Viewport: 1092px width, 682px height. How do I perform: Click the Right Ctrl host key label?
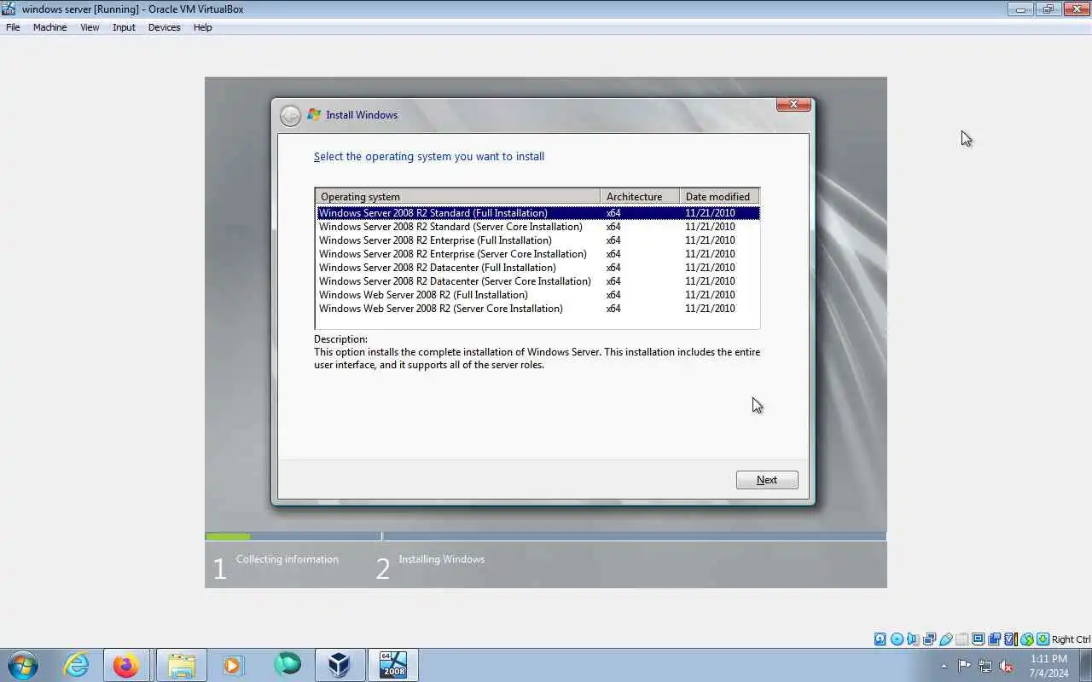click(1071, 639)
